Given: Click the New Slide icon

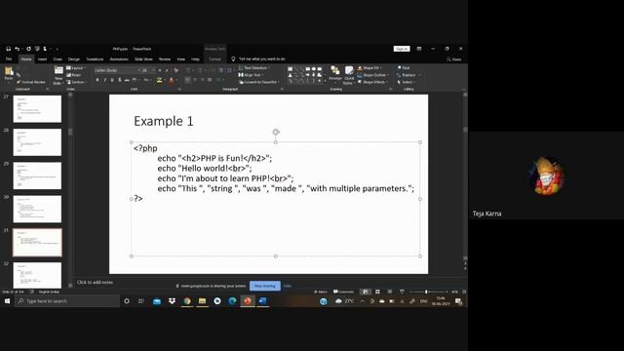Looking at the screenshot, I should coord(58,71).
